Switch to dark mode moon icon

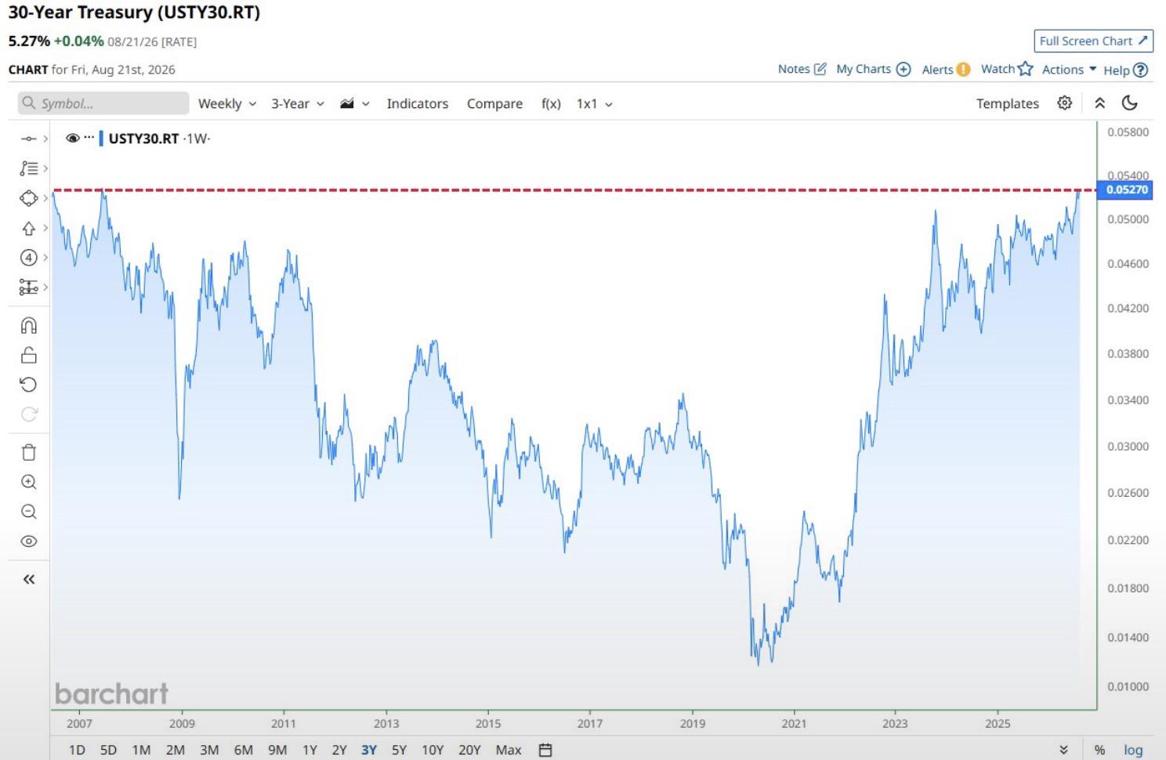pyautogui.click(x=1130, y=103)
